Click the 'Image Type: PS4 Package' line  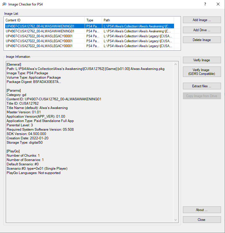click(27, 73)
